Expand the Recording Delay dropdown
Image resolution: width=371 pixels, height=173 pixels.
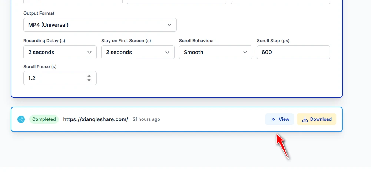click(x=60, y=52)
